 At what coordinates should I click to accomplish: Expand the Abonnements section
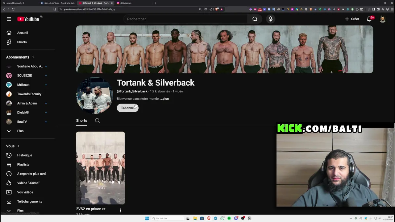point(20,57)
